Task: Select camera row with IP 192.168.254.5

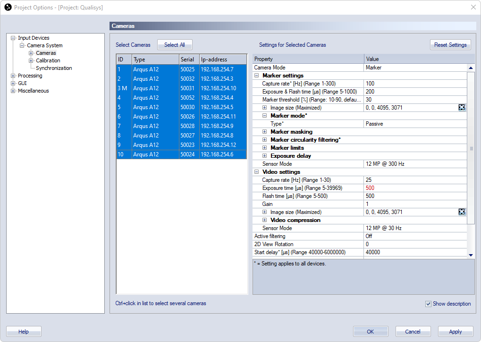Action: point(182,107)
